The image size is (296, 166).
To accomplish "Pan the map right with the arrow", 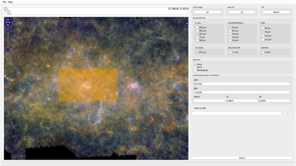I will (9, 22).
